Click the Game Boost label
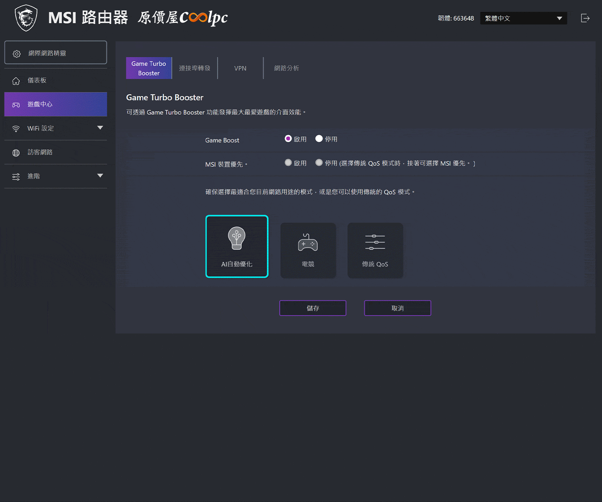 click(x=222, y=140)
